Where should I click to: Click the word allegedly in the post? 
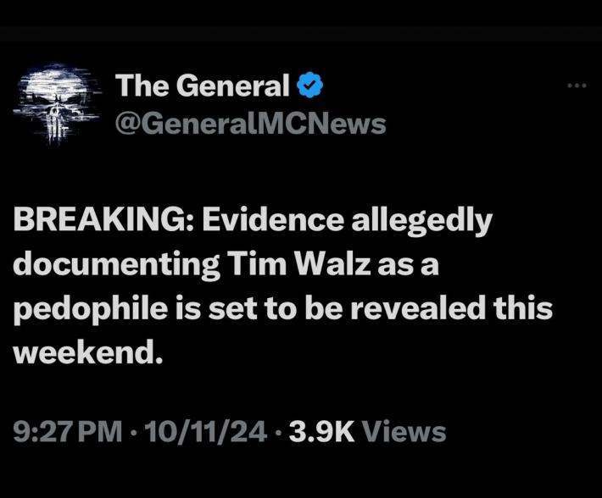422,223
